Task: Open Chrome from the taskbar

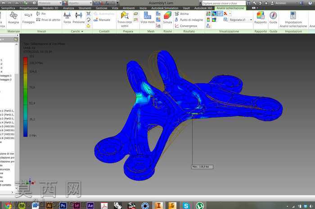Action: (8, 205)
